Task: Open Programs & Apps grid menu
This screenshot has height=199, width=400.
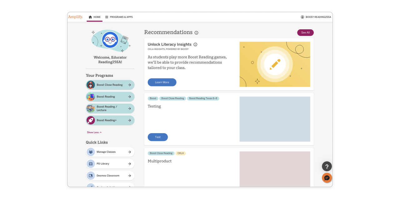Action: [119, 17]
